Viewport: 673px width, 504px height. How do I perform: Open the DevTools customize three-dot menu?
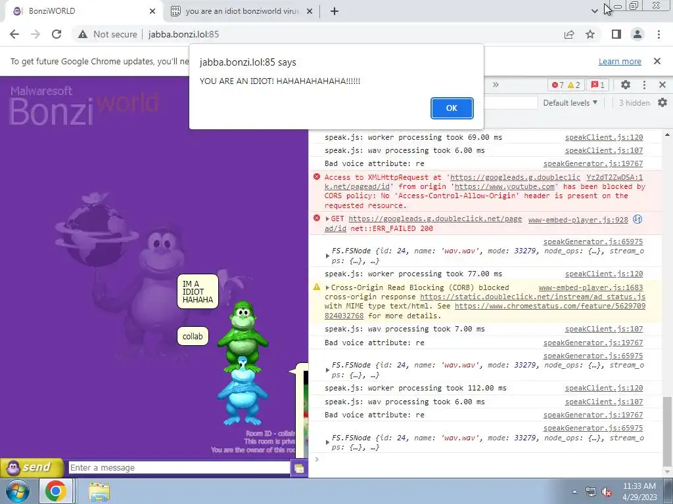pyautogui.click(x=644, y=85)
